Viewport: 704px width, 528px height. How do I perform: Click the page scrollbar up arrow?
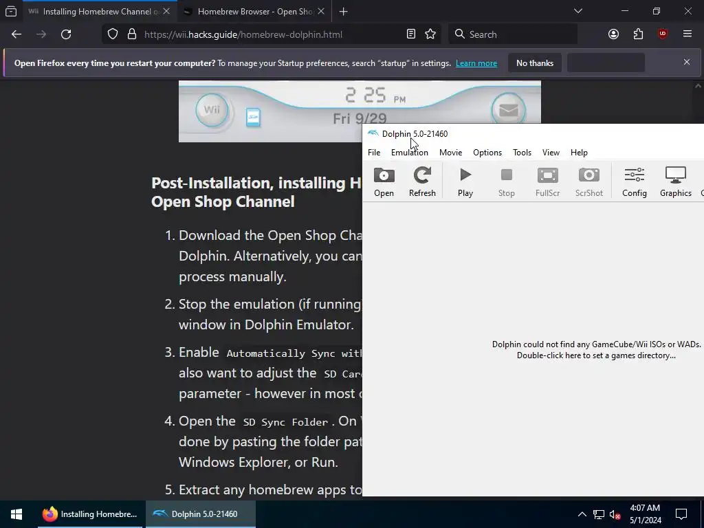698,85
